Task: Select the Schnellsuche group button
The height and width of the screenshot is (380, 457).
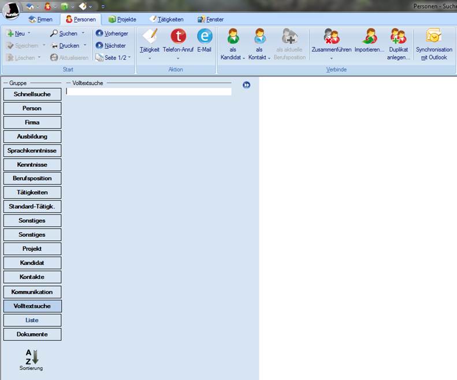Action: pos(32,94)
